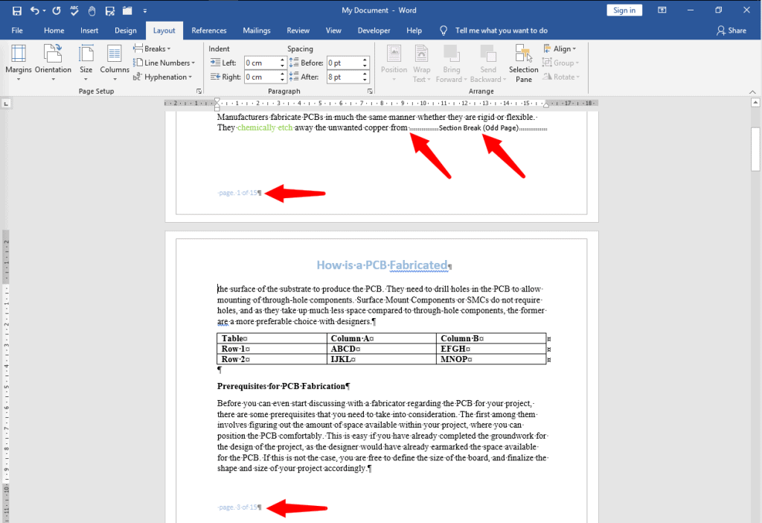Click the 'How is a PCB Fabricated' heading
The image size is (762, 523).
pyautogui.click(x=382, y=265)
